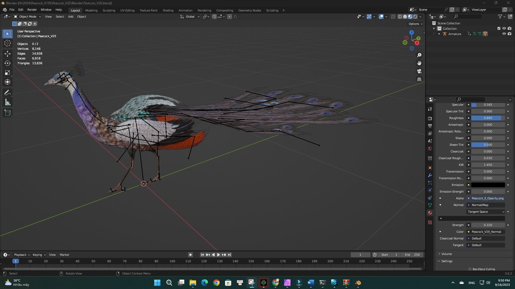Image resolution: width=515 pixels, height=289 pixels.
Task: Toggle Armature render camera icon
Action: pyautogui.click(x=509, y=34)
